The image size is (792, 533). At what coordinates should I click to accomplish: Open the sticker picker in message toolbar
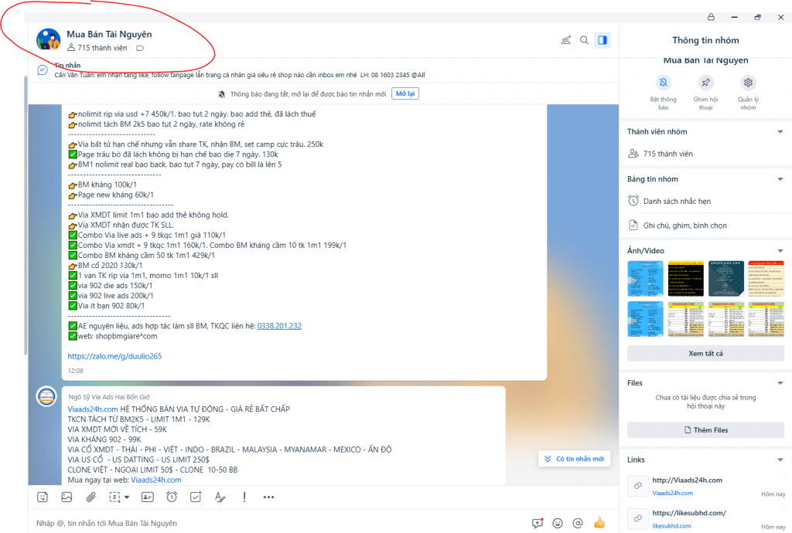[x=43, y=497]
